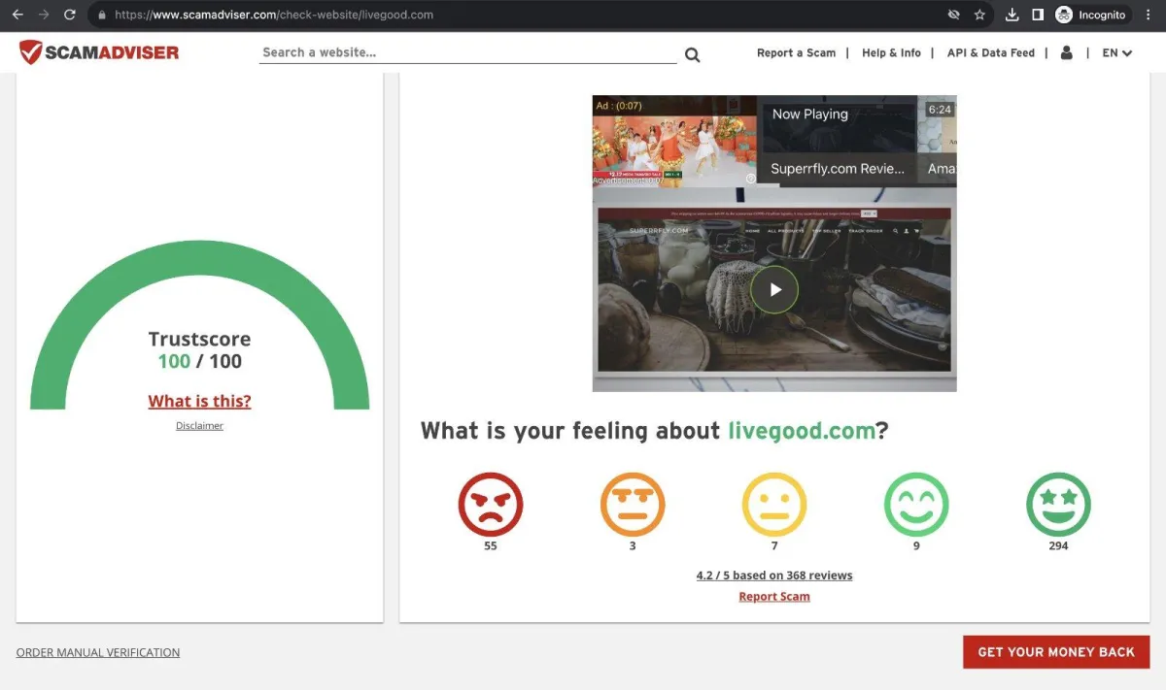Click the browser forward arrow
This screenshot has height=690, width=1166.
pyautogui.click(x=43, y=16)
